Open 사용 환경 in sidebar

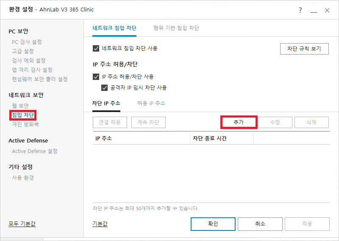(x=23, y=178)
